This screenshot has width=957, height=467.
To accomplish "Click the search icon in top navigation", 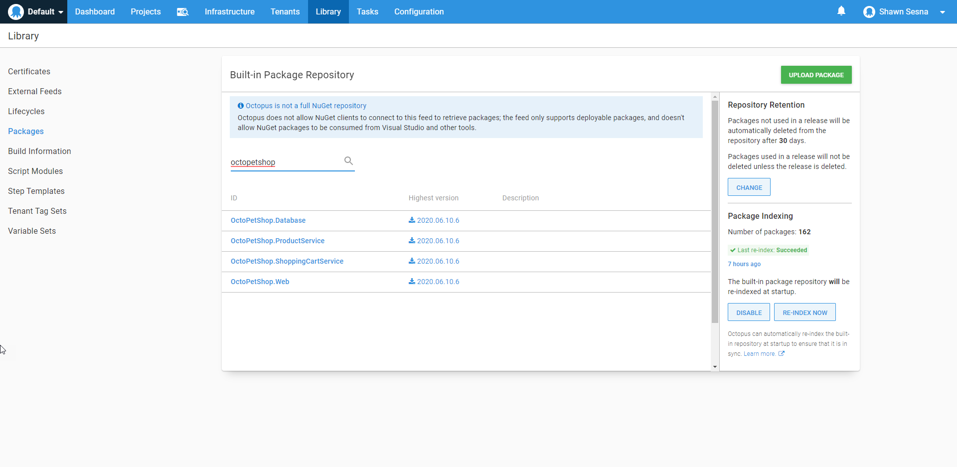I will click(x=182, y=12).
